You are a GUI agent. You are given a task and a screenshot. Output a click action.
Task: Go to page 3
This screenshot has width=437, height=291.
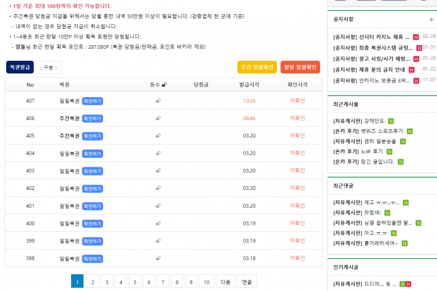(107, 281)
